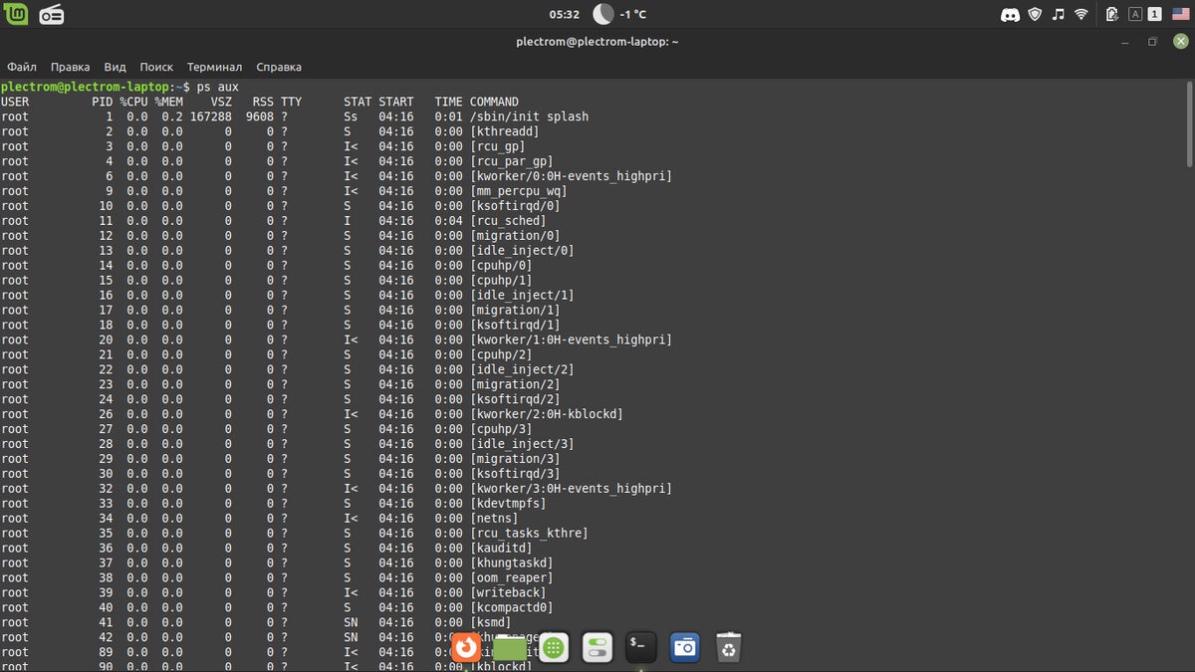Click the [oom_reaper] process entry
Viewport: 1195px width, 672px height.
click(x=512, y=578)
